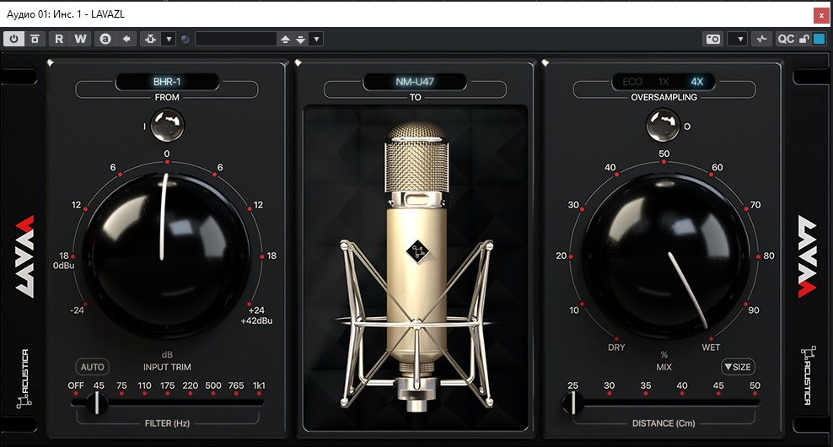Click the Bypass Effect icon
This screenshot has height=447, width=833.
pos(35,39)
